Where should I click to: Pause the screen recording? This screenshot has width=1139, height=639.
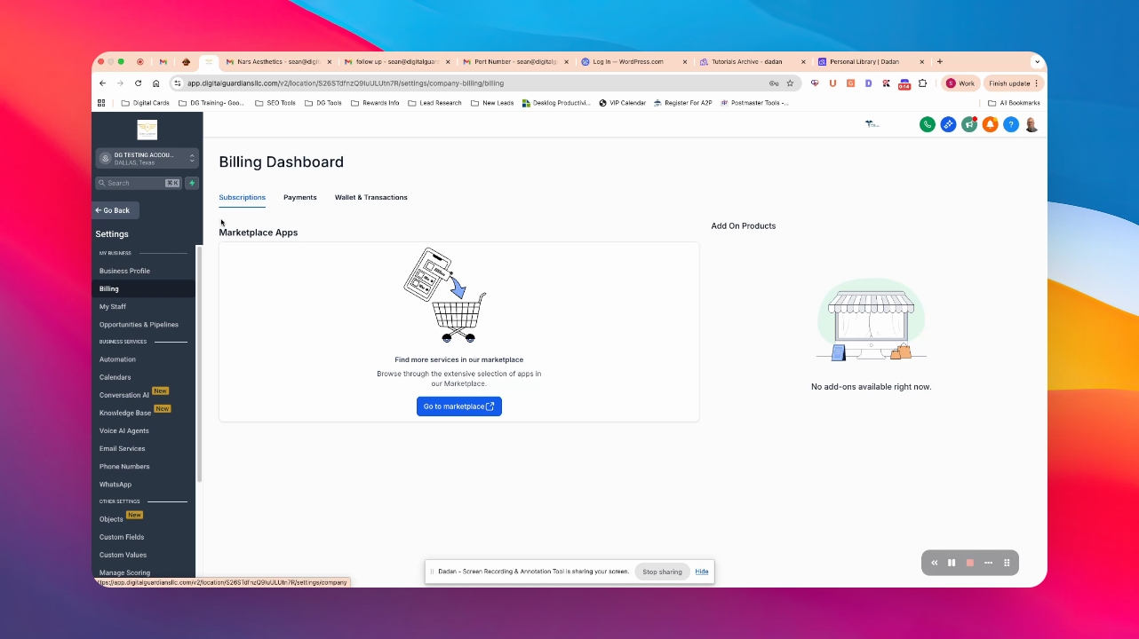point(952,563)
